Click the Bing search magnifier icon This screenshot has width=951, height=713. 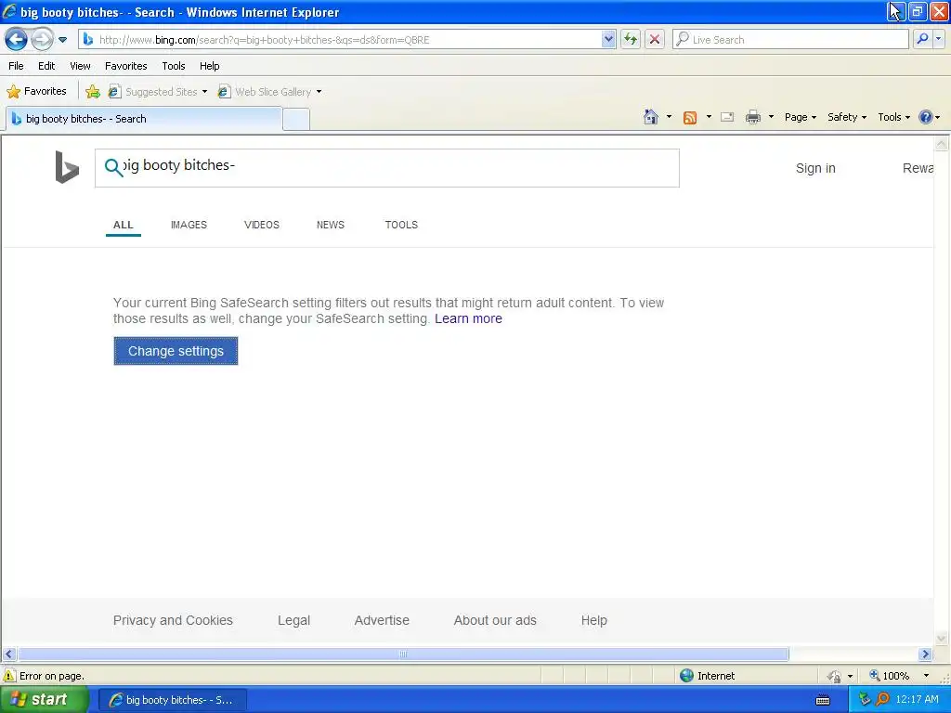point(113,167)
